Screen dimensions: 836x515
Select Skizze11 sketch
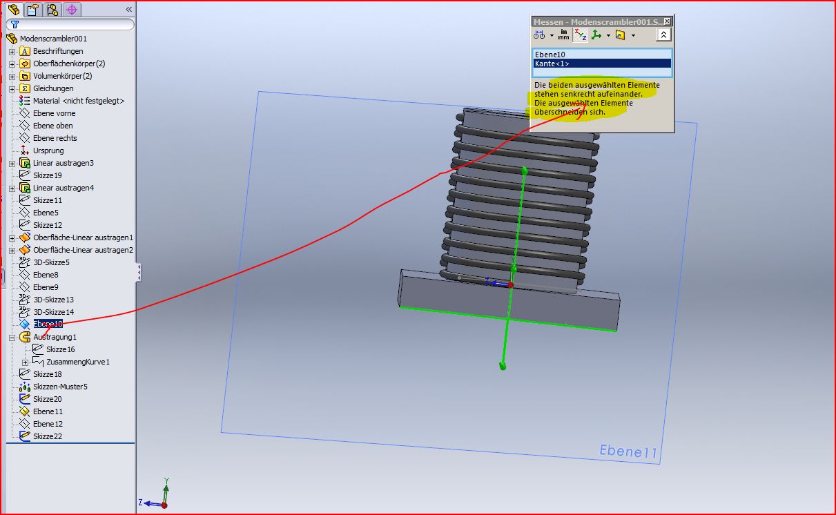[x=47, y=200]
